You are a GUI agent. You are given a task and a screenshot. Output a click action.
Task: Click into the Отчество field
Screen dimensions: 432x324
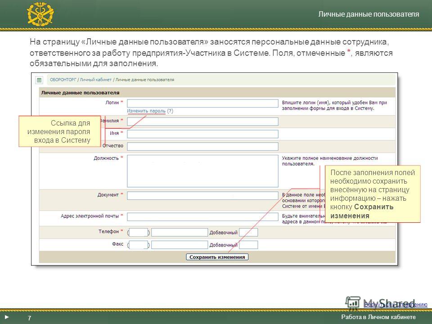(202, 146)
